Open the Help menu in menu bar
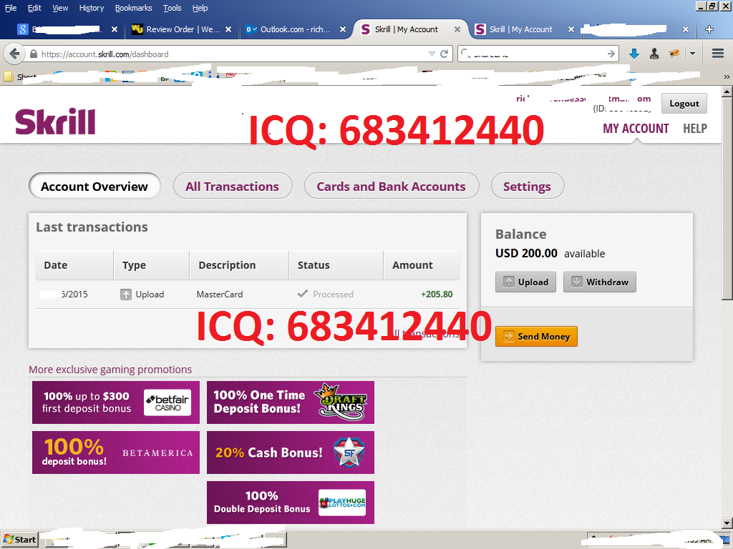733x549 pixels. (200, 8)
